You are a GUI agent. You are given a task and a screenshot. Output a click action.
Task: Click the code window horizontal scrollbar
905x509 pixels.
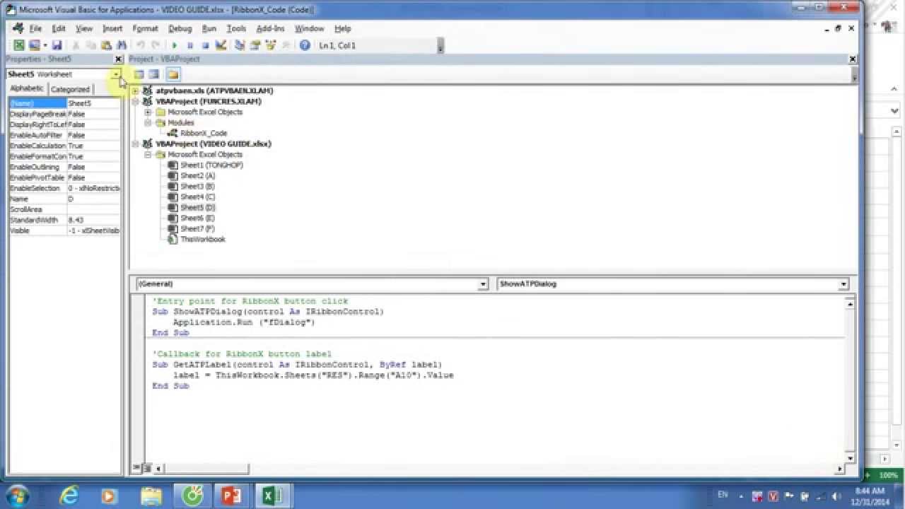point(498,468)
